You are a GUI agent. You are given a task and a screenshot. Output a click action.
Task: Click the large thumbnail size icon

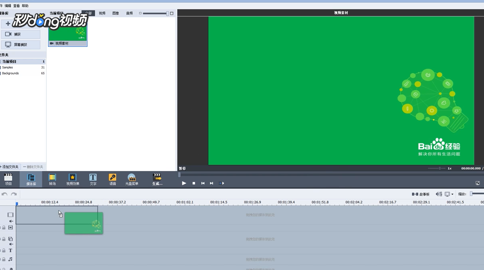[172, 13]
